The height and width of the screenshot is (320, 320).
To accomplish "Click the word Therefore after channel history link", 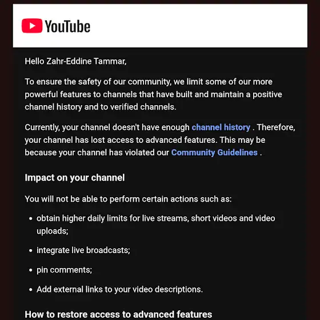I will coord(275,127).
